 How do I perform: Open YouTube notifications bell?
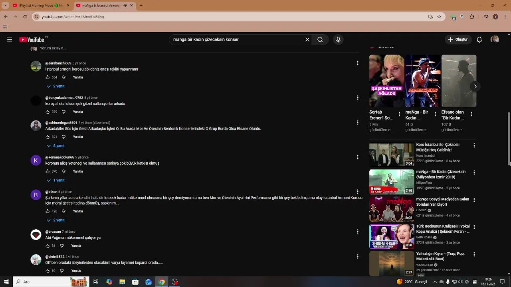479,39
